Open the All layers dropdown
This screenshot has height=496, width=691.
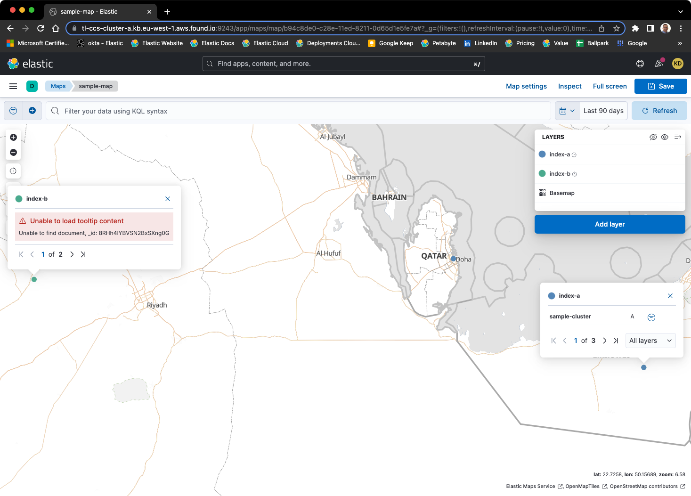[650, 340]
